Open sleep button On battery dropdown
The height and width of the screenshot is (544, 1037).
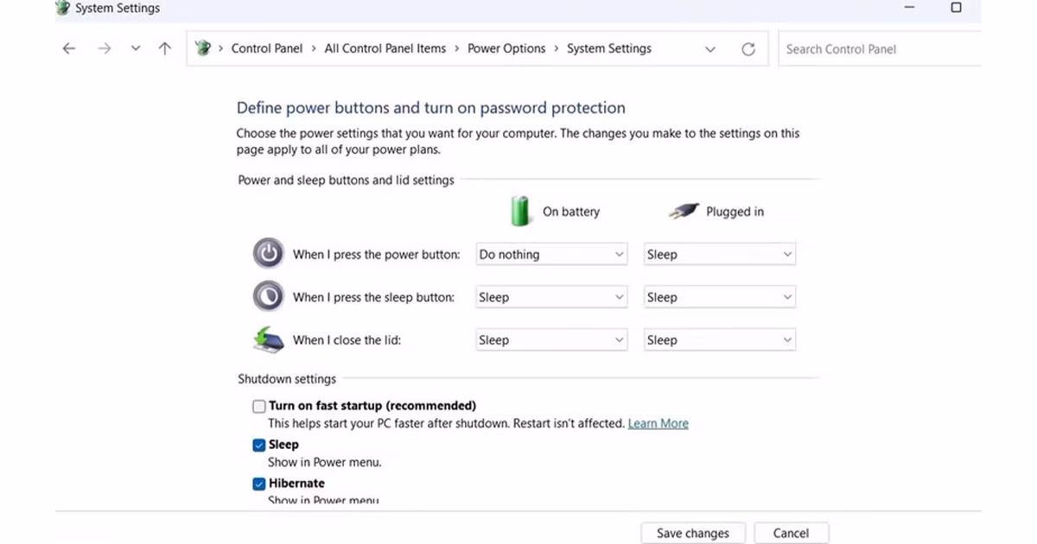551,297
